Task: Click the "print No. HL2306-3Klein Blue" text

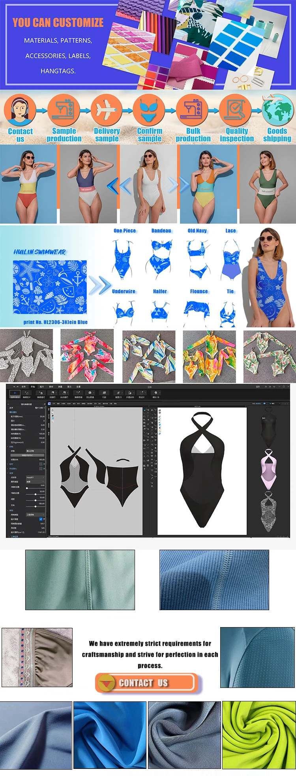Action: click(x=55, y=322)
